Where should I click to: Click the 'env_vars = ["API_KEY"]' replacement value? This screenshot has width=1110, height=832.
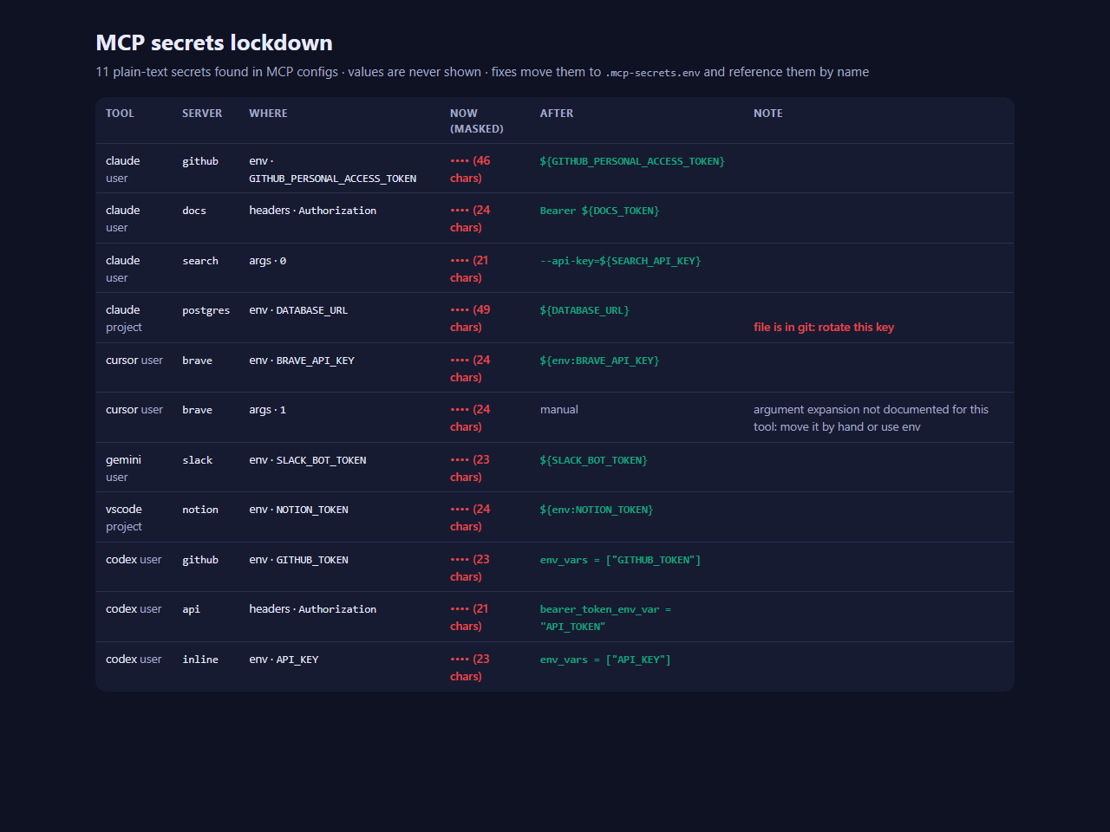605,660
